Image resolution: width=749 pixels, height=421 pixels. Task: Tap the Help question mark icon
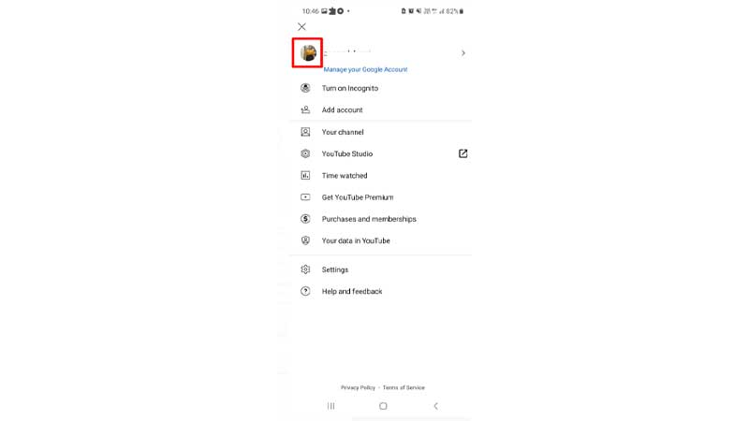point(305,291)
